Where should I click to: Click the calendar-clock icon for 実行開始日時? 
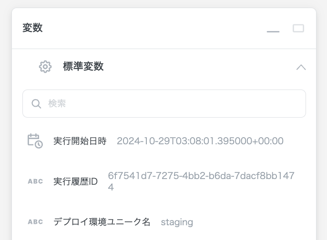pyautogui.click(x=35, y=141)
